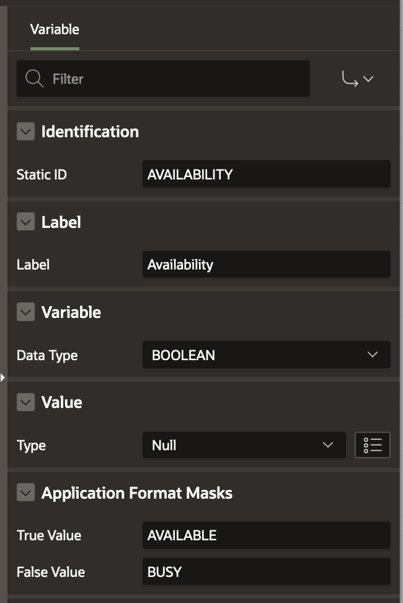Click the Static ID field AVAILABILITY
Viewport: 403px width, 603px height.
[266, 175]
